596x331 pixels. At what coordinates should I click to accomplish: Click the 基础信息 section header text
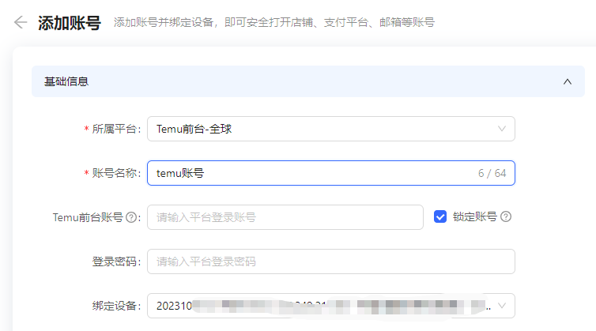point(66,81)
